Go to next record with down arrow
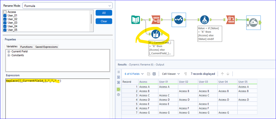This screenshot has width=276, height=119. [228, 74]
